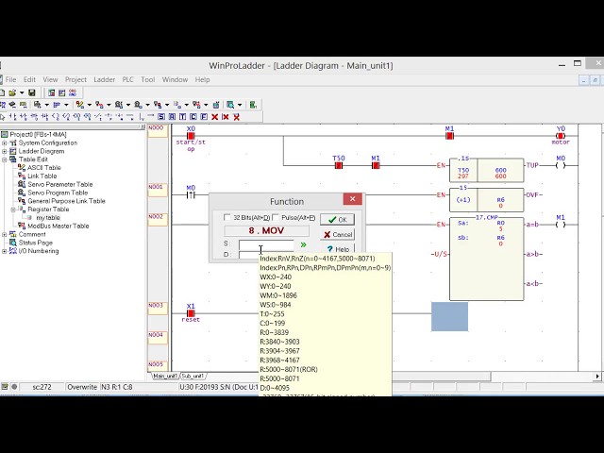The height and width of the screenshot is (453, 604).
Task: Click the Y0 motor coil
Action: point(561,136)
